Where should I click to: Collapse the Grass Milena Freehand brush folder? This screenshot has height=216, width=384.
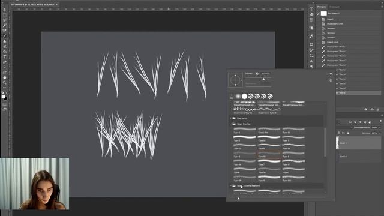click(x=230, y=186)
